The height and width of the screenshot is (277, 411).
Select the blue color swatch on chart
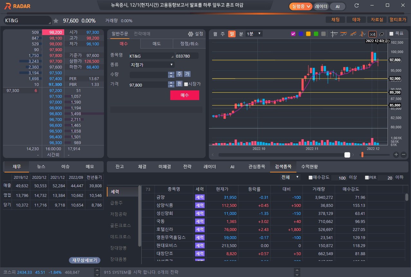[x=301, y=34]
